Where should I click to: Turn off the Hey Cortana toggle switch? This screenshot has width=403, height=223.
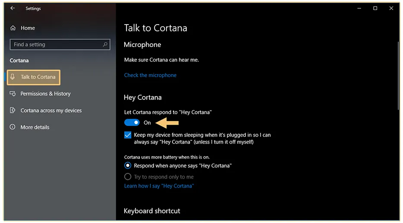point(132,122)
